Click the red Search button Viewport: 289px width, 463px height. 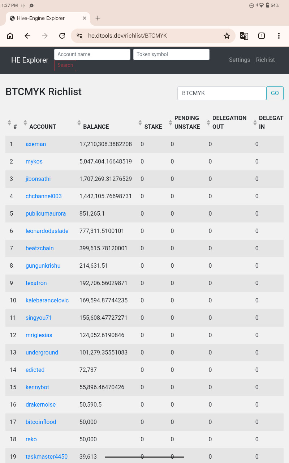coord(65,65)
